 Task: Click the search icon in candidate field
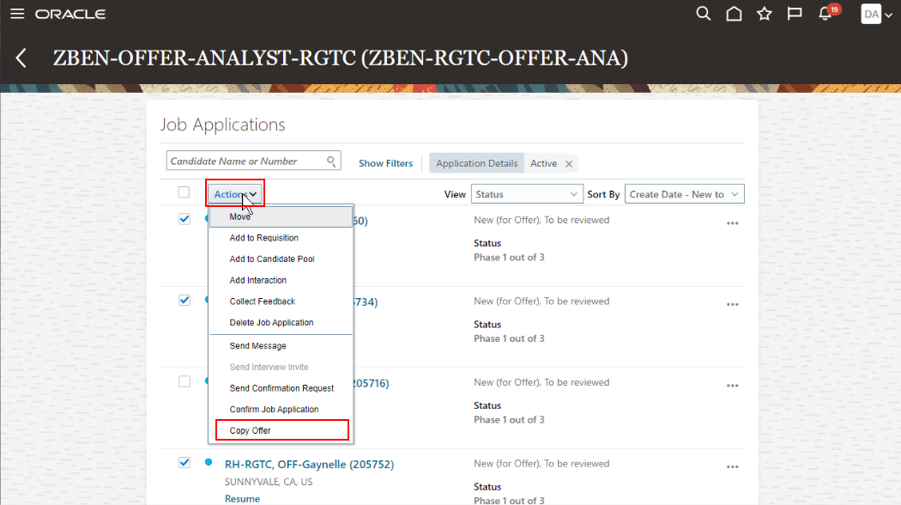pos(331,161)
